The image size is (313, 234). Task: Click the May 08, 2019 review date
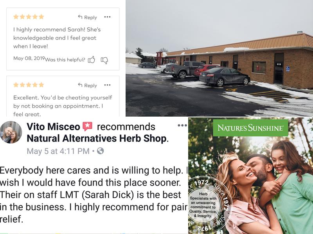tap(29, 58)
